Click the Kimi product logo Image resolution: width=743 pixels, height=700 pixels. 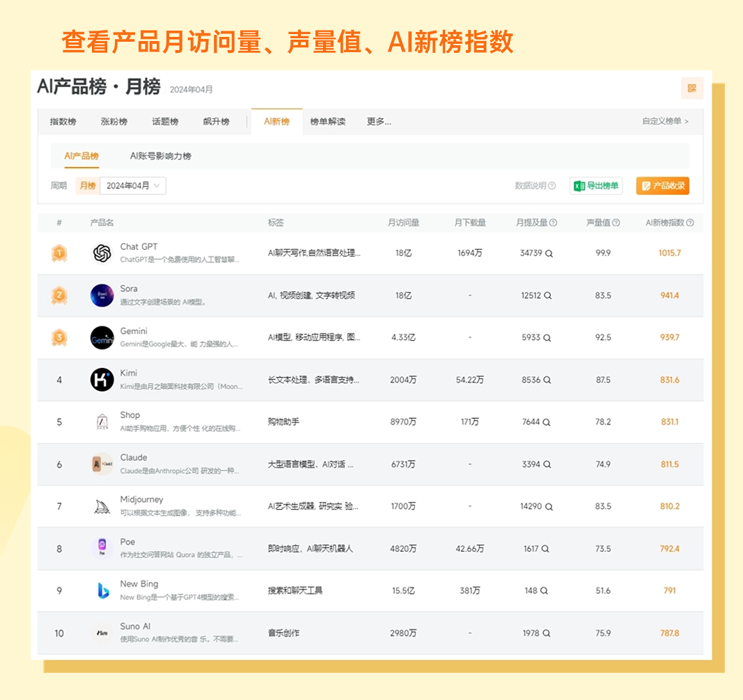(102, 380)
